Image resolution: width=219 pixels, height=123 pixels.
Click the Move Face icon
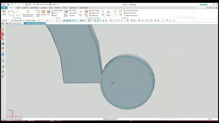click(x=86, y=12)
